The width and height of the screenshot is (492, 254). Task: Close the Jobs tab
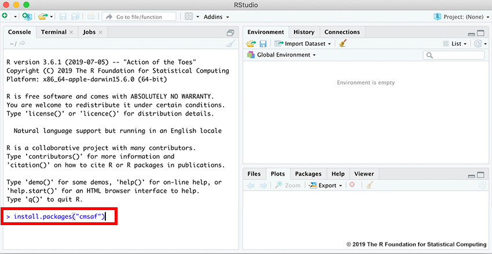tap(100, 32)
